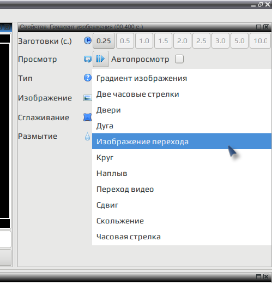Image resolution: width=272 pixels, height=283 pixels.
Task: Close the bottom panel
Action: [x=266, y=276]
